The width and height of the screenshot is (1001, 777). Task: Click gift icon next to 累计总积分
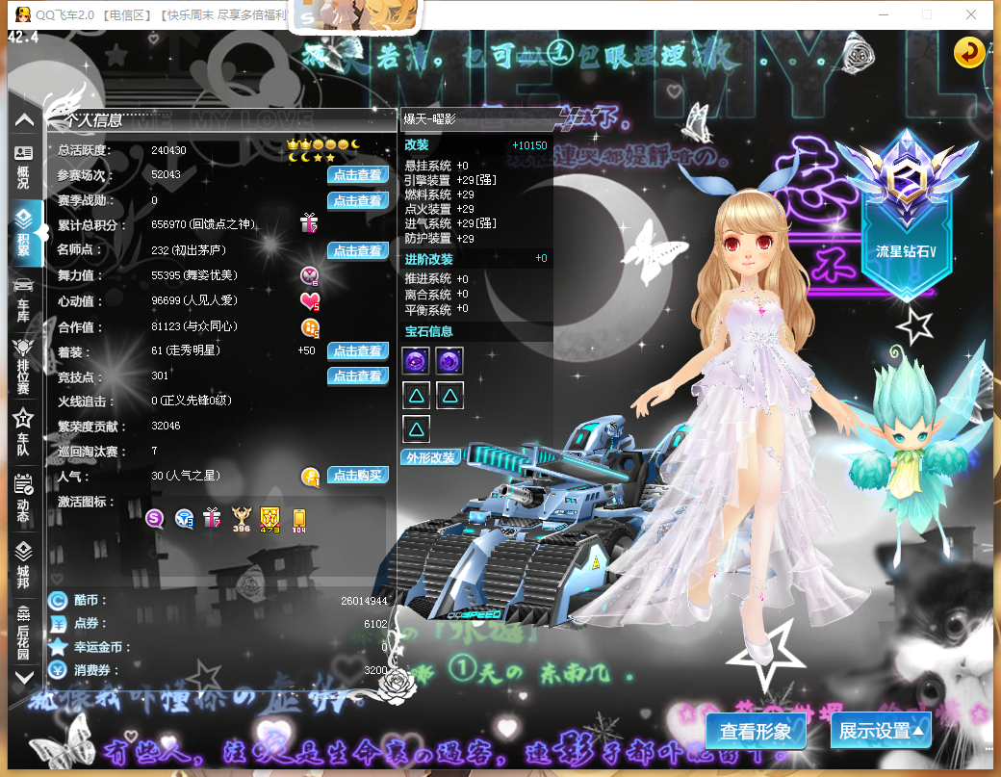(x=309, y=223)
